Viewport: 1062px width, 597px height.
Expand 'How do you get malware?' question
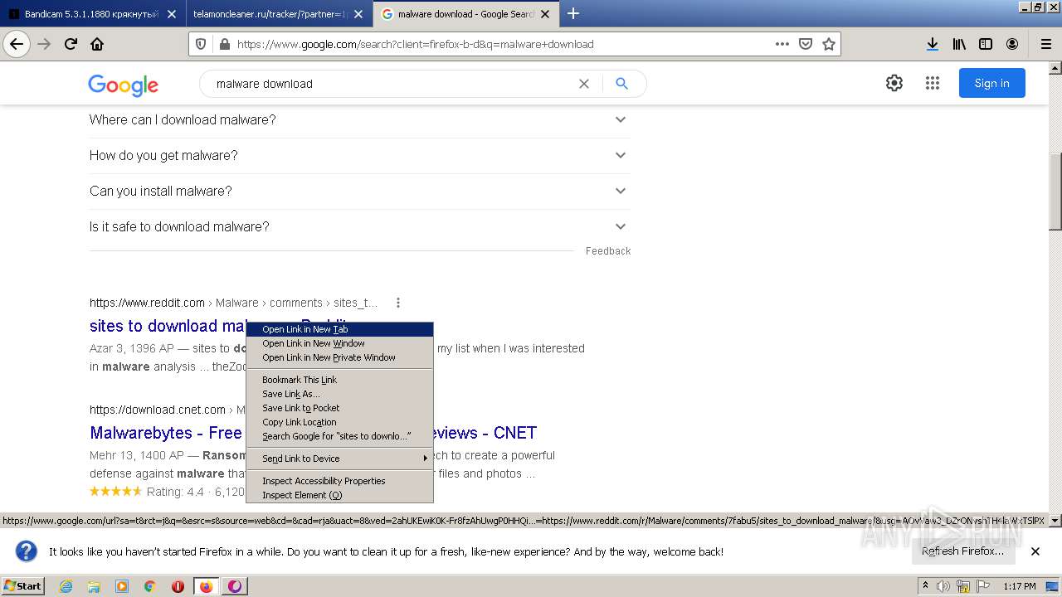click(359, 156)
